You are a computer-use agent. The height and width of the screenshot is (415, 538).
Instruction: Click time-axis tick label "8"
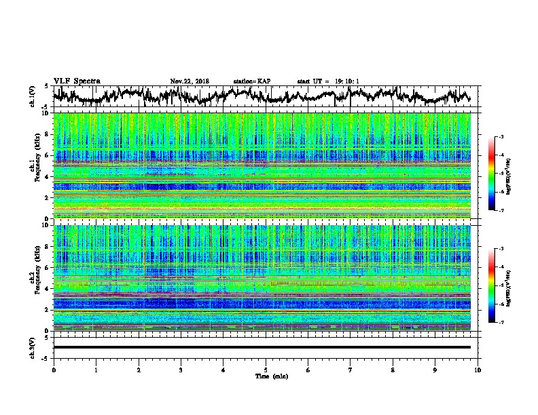pyautogui.click(x=393, y=370)
